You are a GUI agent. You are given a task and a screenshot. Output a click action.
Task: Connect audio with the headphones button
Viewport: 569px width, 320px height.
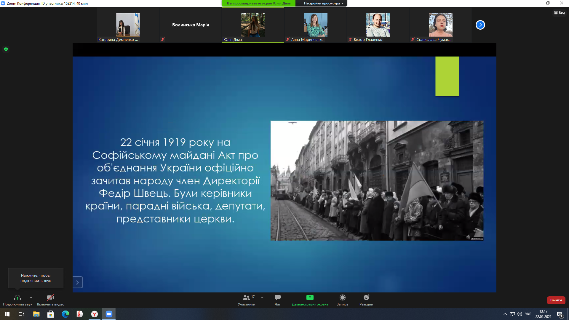17,298
